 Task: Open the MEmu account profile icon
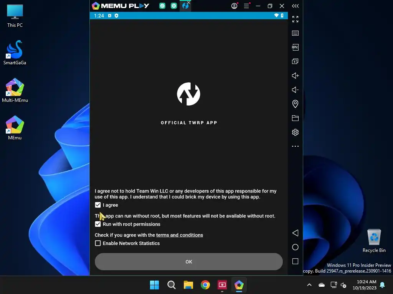(x=234, y=6)
